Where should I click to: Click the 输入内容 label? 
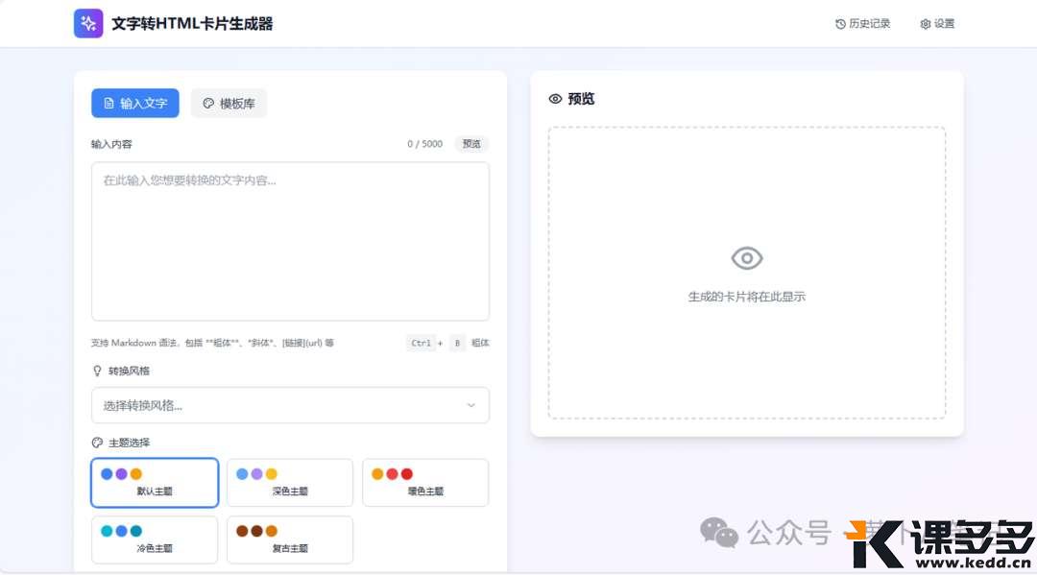(x=111, y=144)
